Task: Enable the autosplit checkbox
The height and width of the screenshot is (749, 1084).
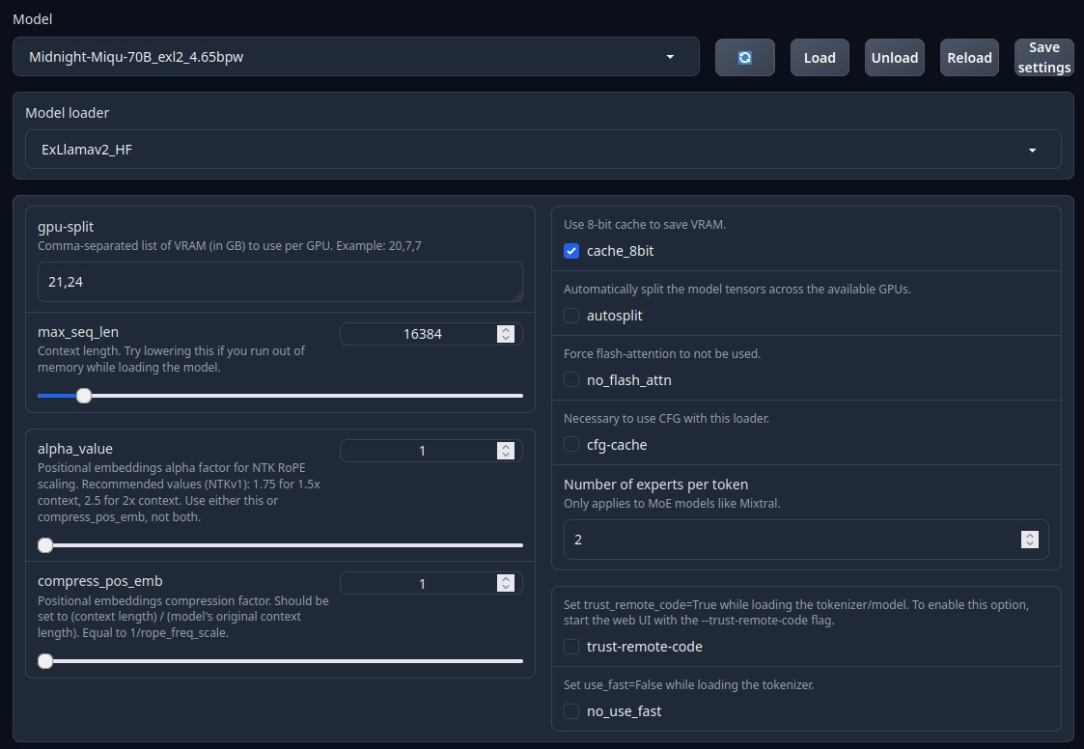Action: tap(571, 316)
